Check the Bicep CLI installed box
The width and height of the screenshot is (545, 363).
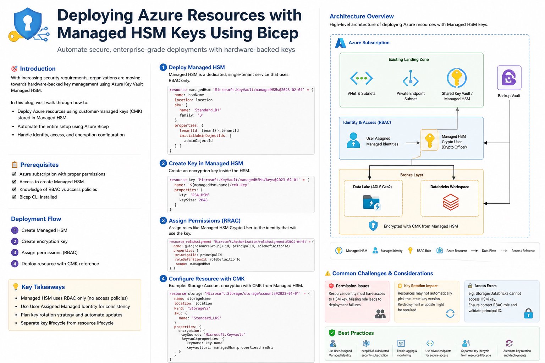14,197
